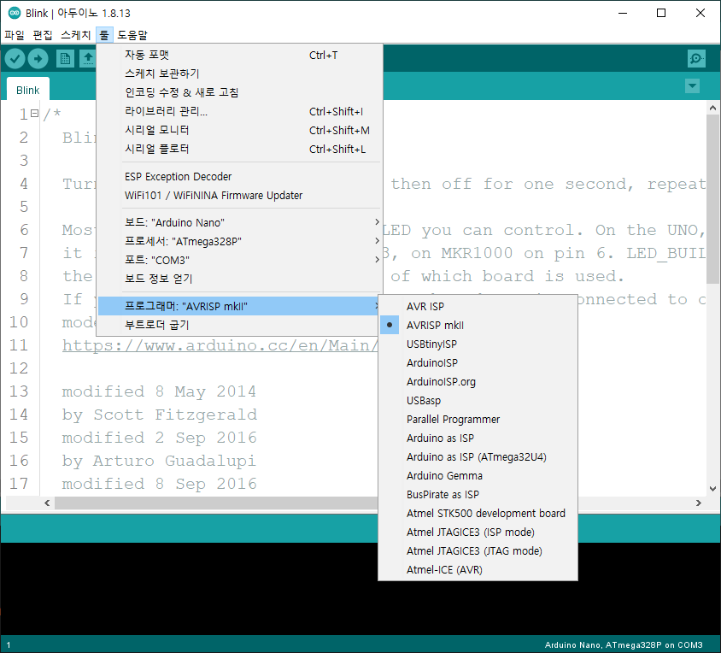Click the horizontal scrollbar right arrow
This screenshot has height=653, width=721.
point(699,503)
